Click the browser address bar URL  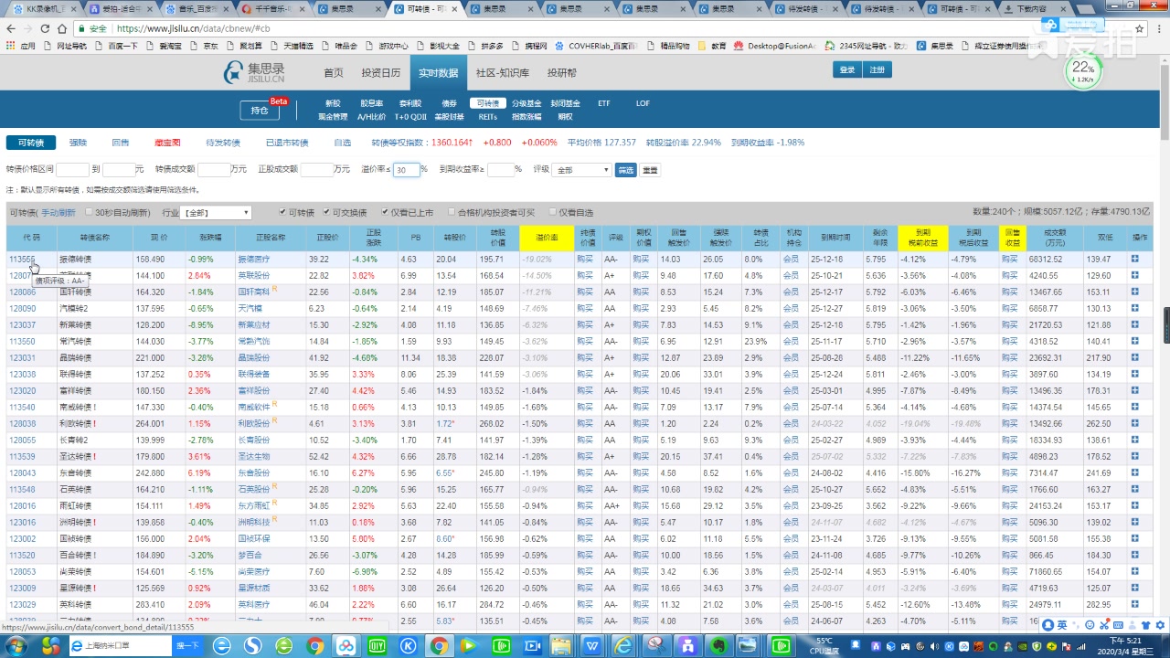tap(192, 28)
